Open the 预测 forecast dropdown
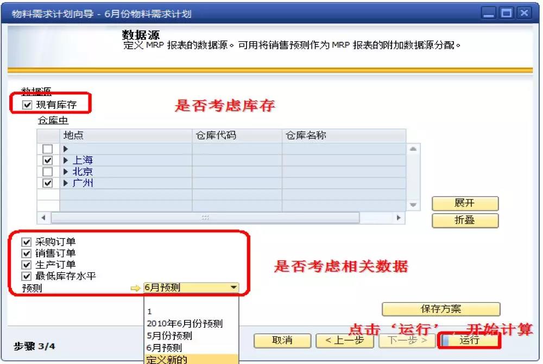Image resolution: width=543 pixels, height=364 pixels. point(233,288)
